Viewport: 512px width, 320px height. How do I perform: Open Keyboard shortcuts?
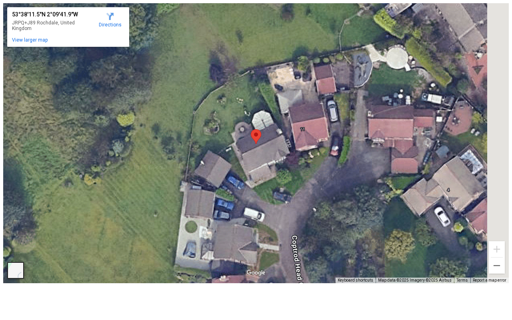point(355,280)
